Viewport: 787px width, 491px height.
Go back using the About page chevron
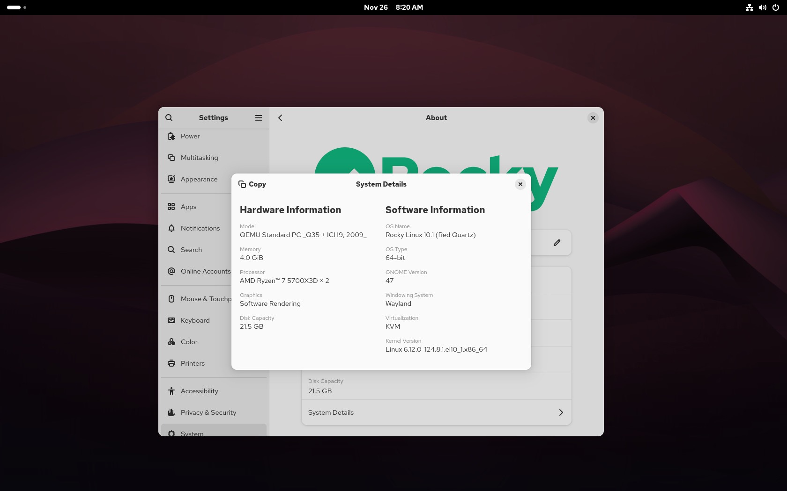[280, 118]
